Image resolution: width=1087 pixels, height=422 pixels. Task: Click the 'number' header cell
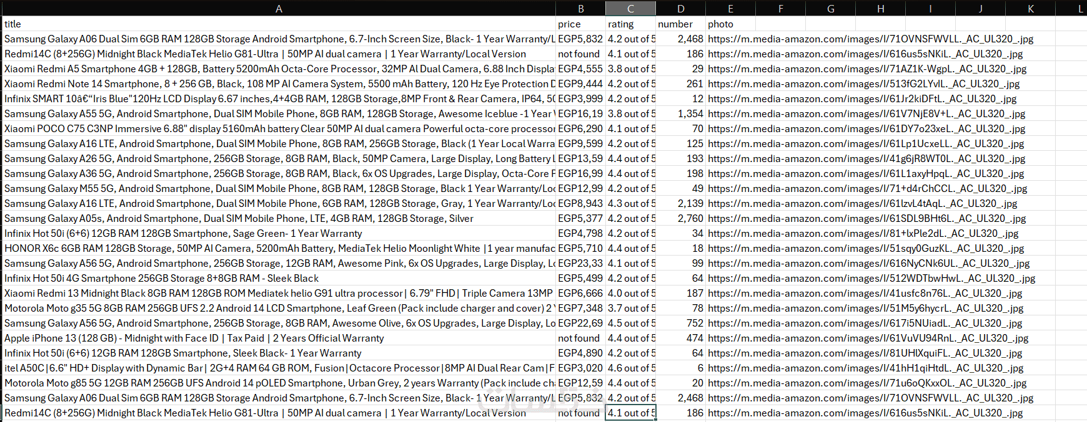(x=680, y=24)
